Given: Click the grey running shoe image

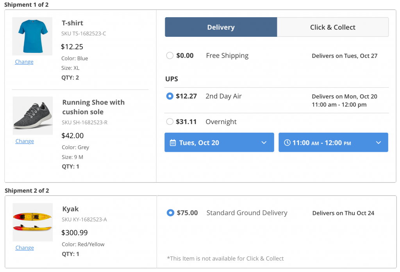Looking at the screenshot, I should [x=33, y=116].
